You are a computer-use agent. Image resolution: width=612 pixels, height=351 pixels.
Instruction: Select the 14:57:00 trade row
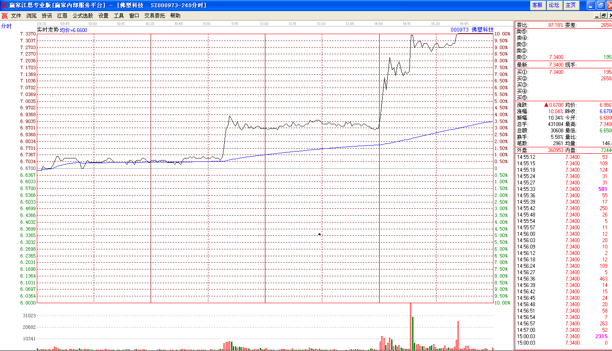click(x=563, y=330)
